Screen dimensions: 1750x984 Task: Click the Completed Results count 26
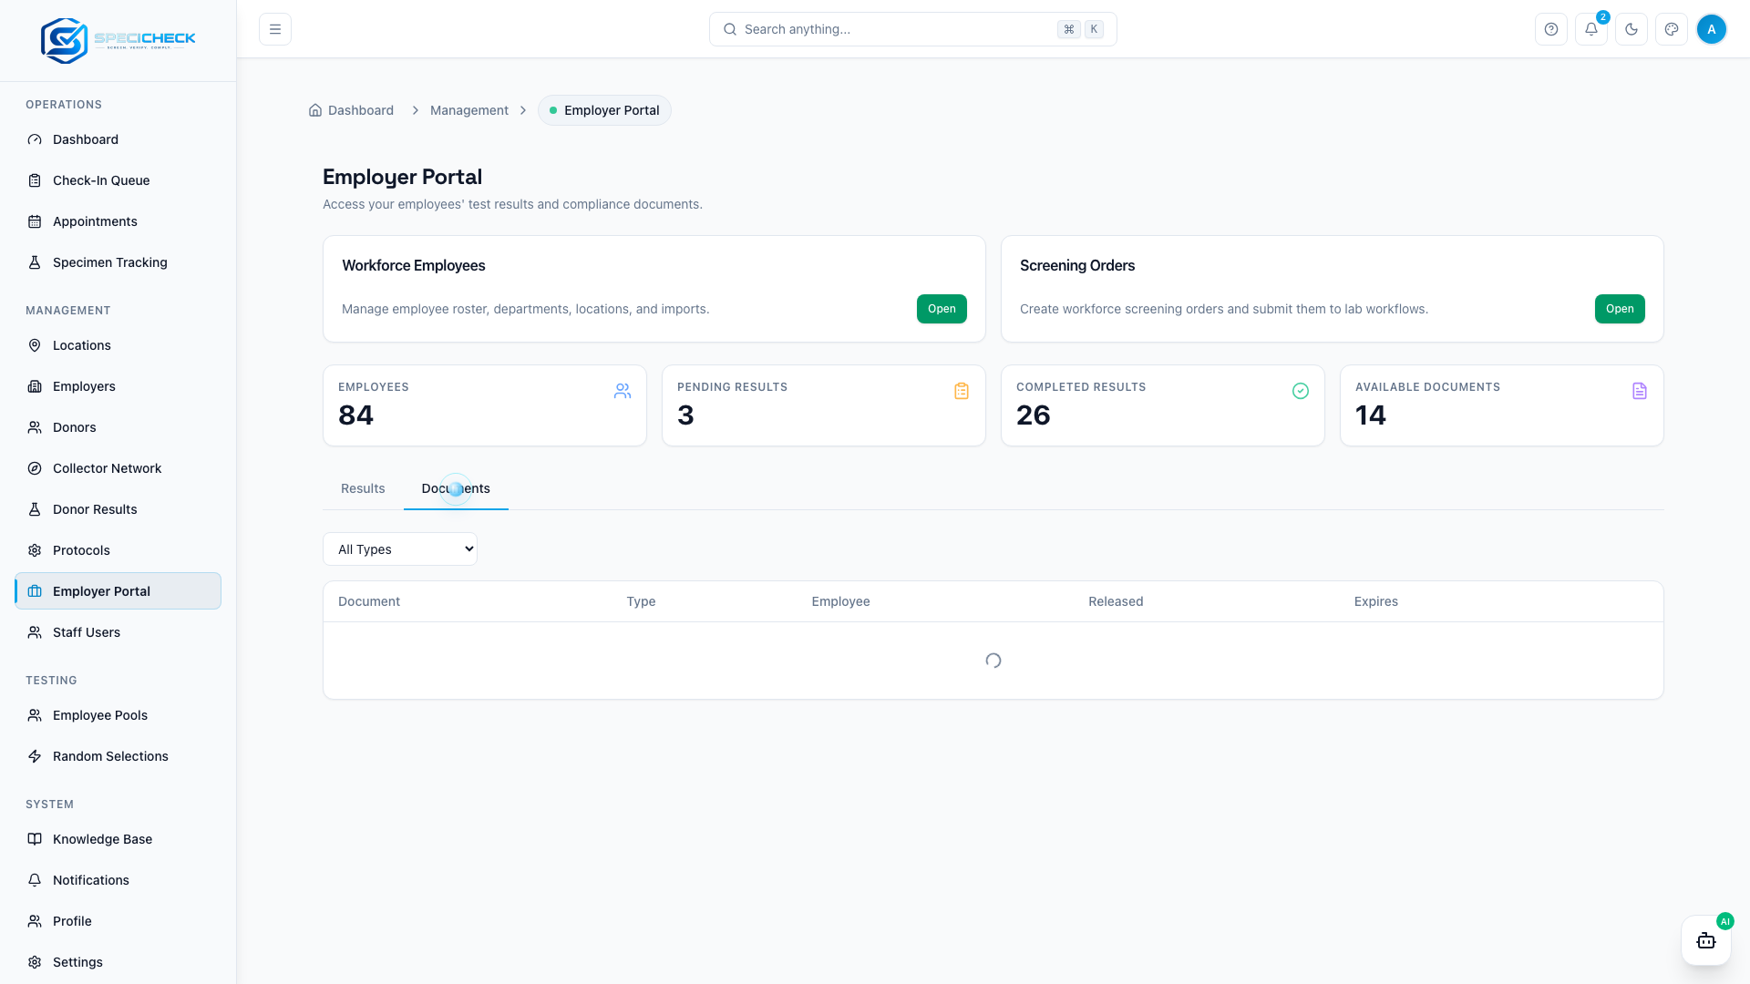1034,415
